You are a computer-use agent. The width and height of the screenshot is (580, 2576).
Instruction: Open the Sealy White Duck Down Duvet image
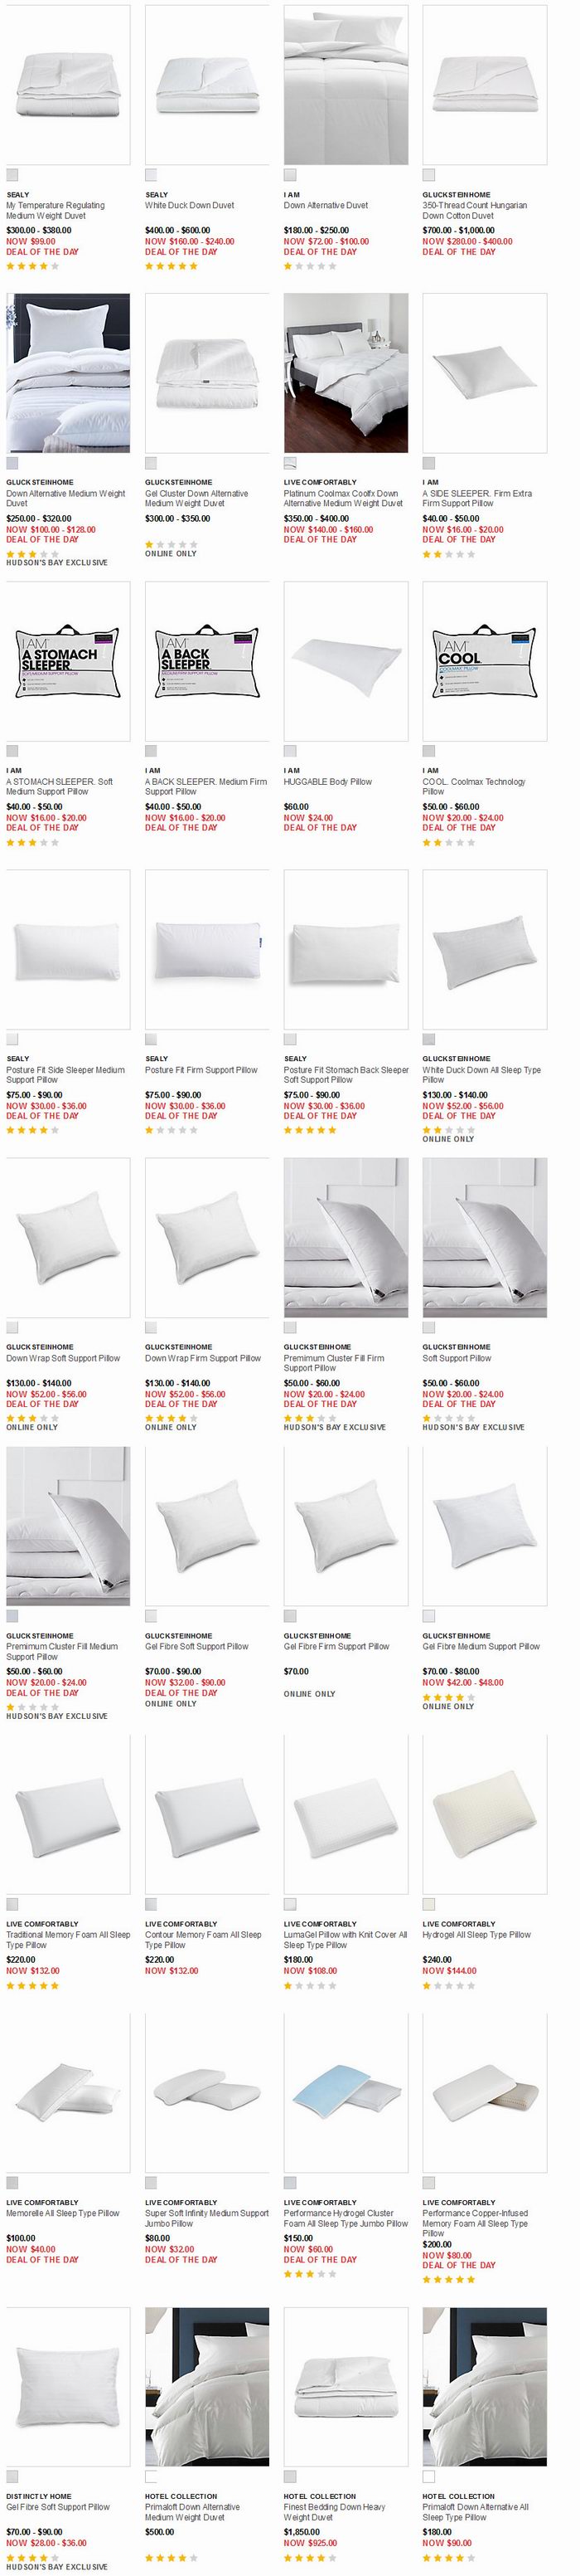(206, 85)
